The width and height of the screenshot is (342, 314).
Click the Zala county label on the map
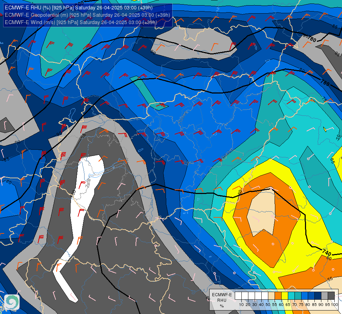88,184
